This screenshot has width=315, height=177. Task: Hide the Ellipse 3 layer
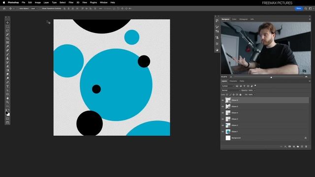coord(222,119)
